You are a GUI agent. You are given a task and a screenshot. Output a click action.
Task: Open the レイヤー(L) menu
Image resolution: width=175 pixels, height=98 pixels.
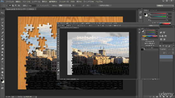tap(36, 2)
